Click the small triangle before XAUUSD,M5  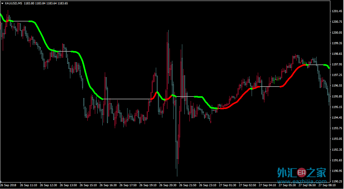click(x=2, y=3)
